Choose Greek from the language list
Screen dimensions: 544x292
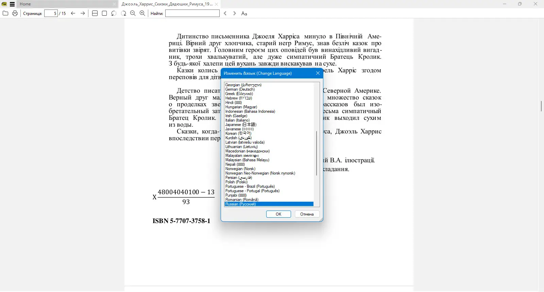pos(269,94)
